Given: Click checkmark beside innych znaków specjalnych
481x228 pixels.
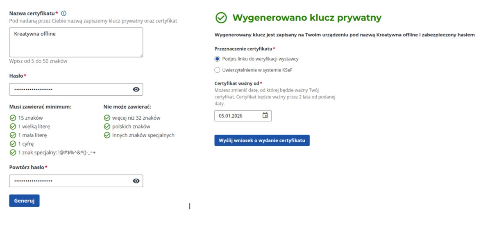Looking at the screenshot, I should pyautogui.click(x=107, y=135).
